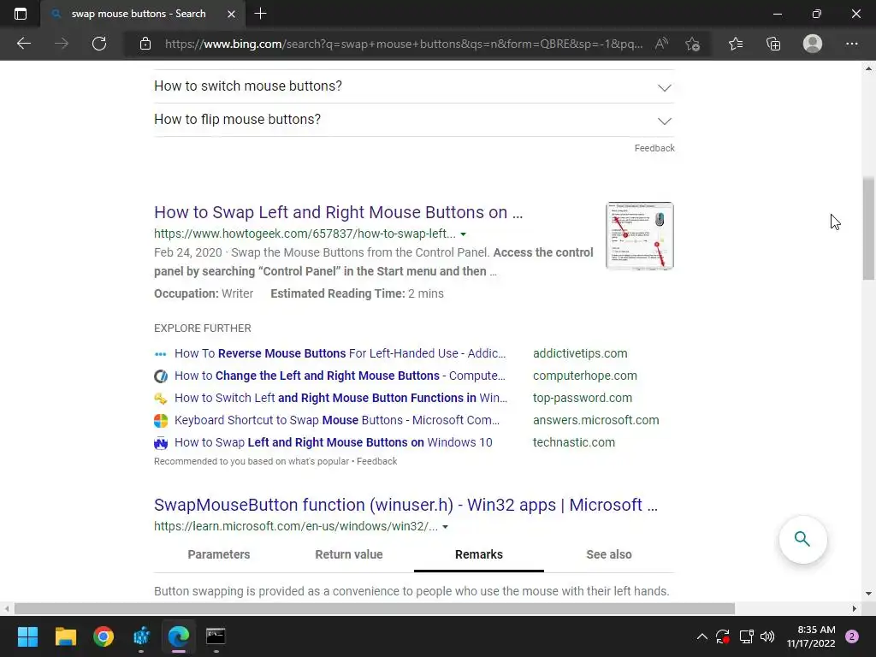Click Feedback beside 'Recommended to you' text
The image size is (876, 657).
377,461
